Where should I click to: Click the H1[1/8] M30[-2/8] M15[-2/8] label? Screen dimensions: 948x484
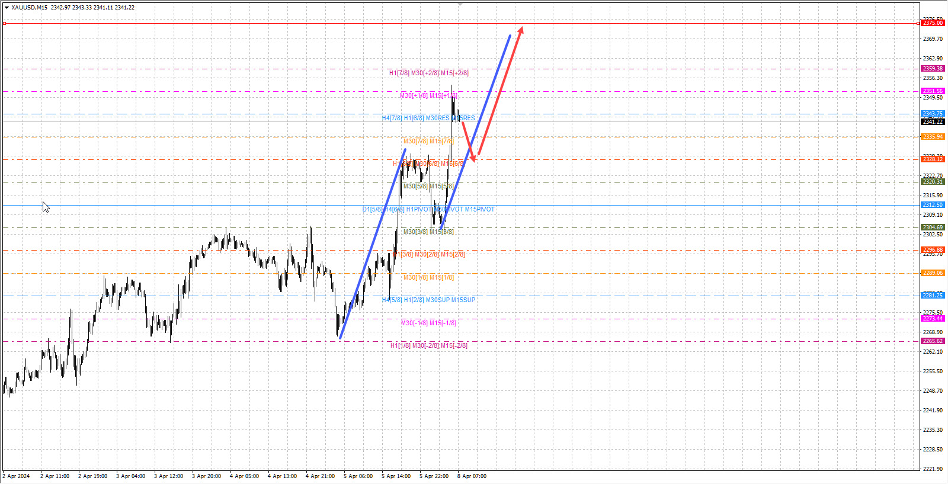428,345
